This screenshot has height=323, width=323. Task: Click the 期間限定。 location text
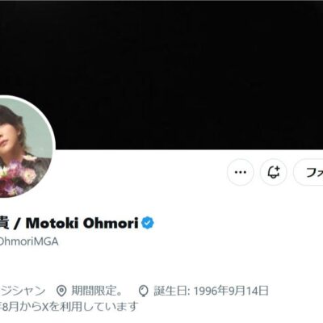(97, 291)
